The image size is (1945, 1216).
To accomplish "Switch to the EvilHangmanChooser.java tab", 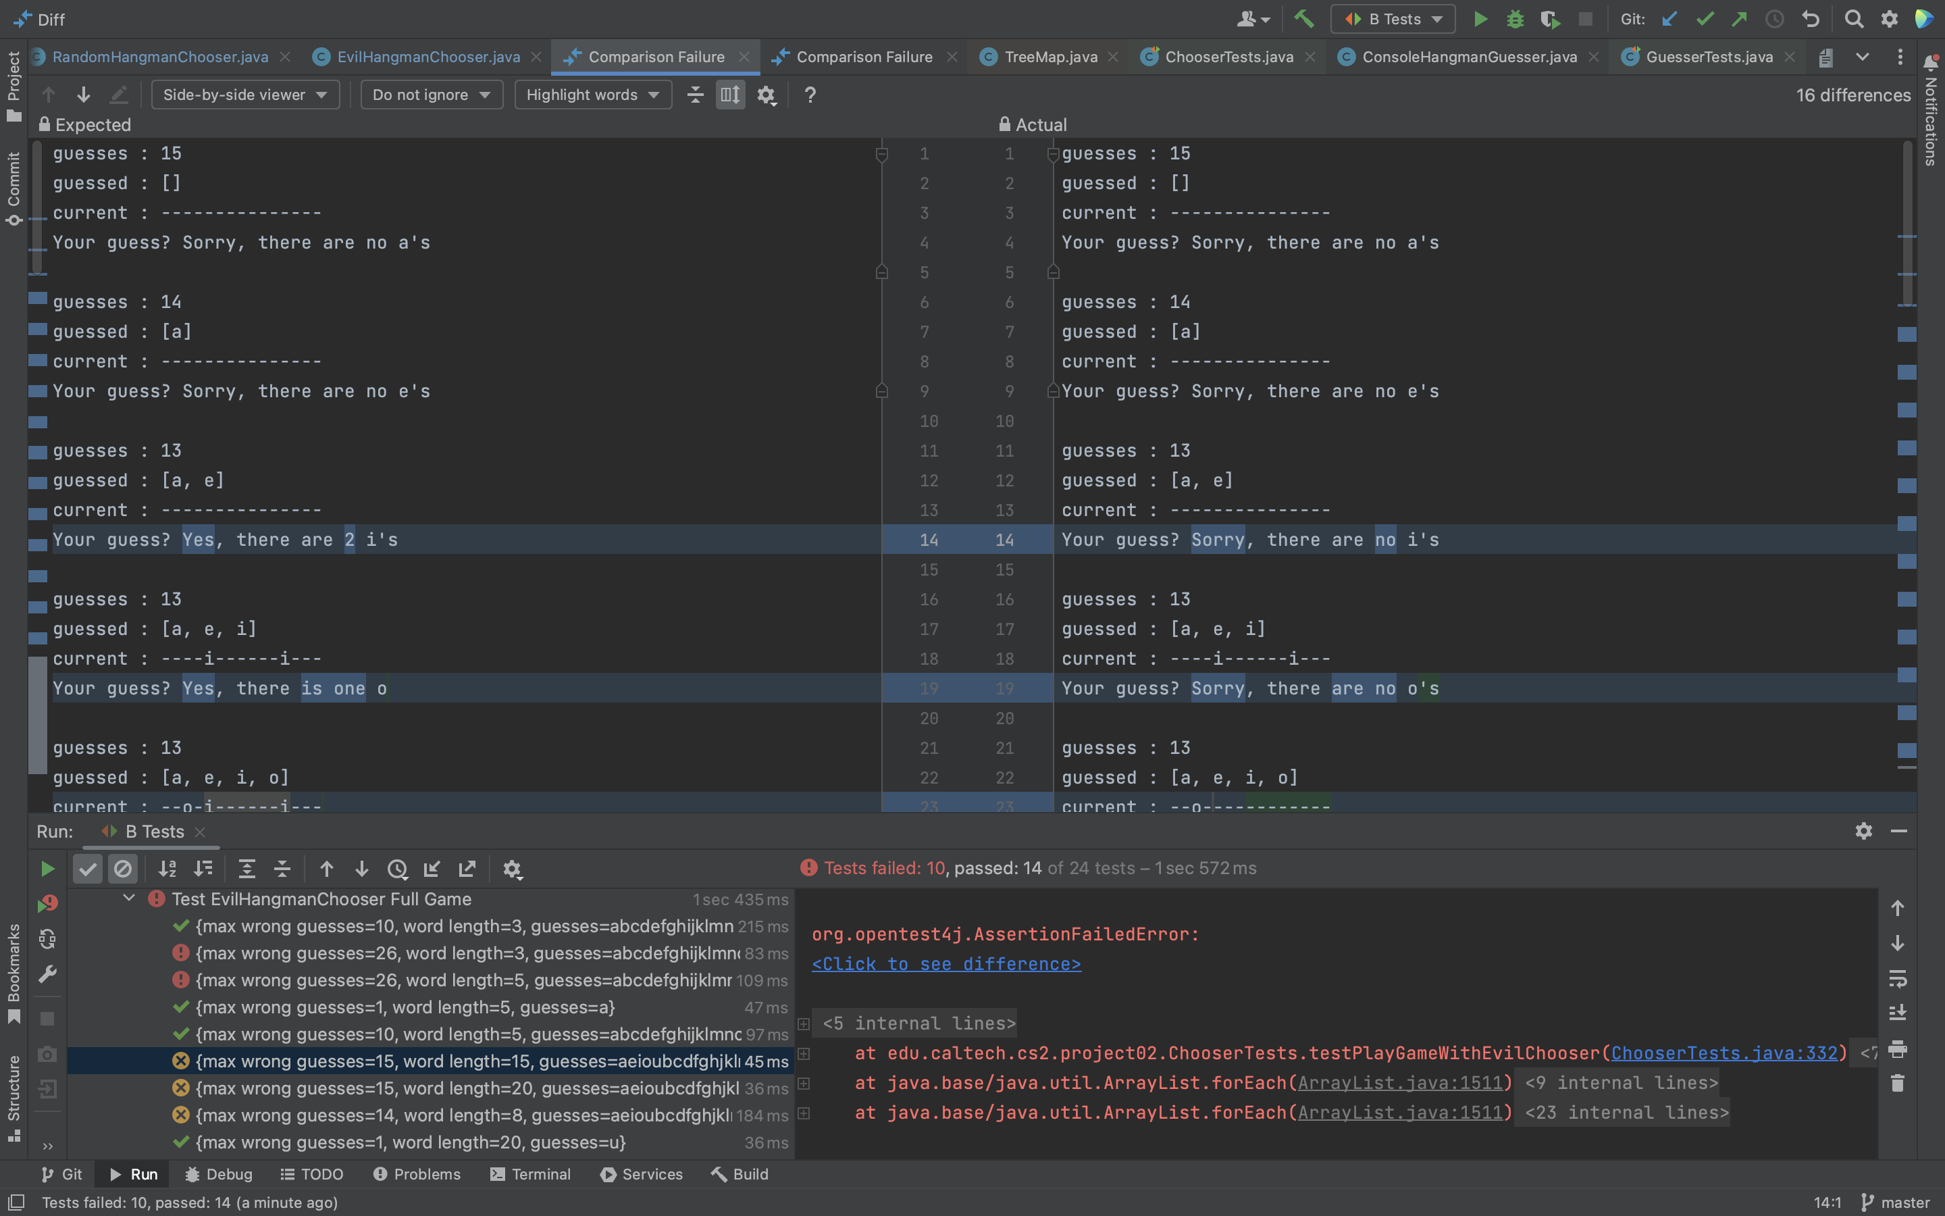I will 427,57.
